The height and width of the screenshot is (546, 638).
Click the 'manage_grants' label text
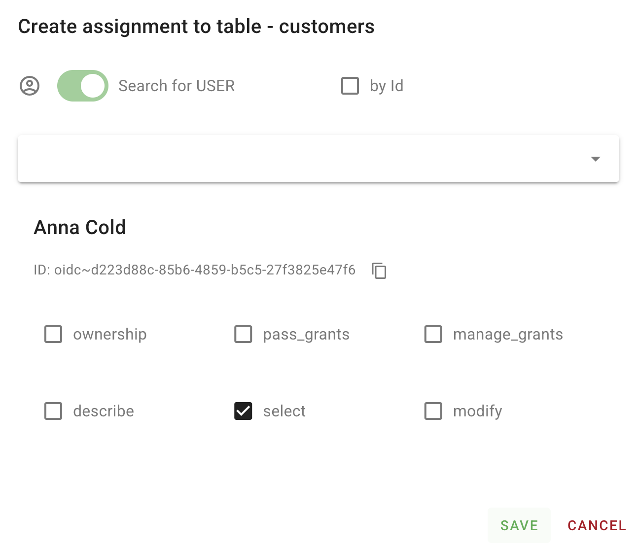point(508,334)
